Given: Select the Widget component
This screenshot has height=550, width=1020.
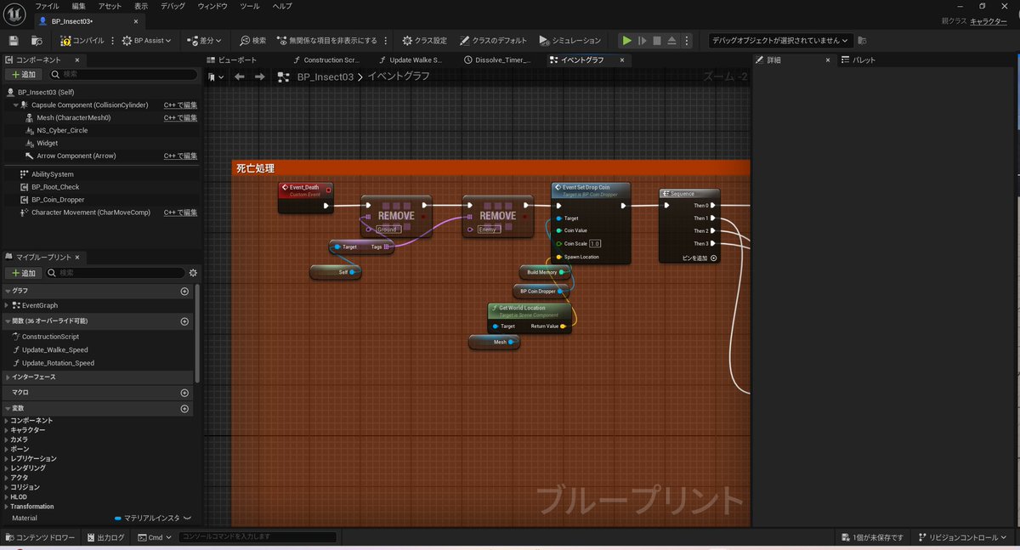Looking at the screenshot, I should pyautogui.click(x=48, y=143).
